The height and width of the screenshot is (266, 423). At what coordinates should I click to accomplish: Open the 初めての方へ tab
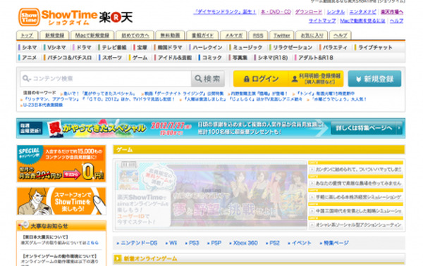click(x=135, y=35)
